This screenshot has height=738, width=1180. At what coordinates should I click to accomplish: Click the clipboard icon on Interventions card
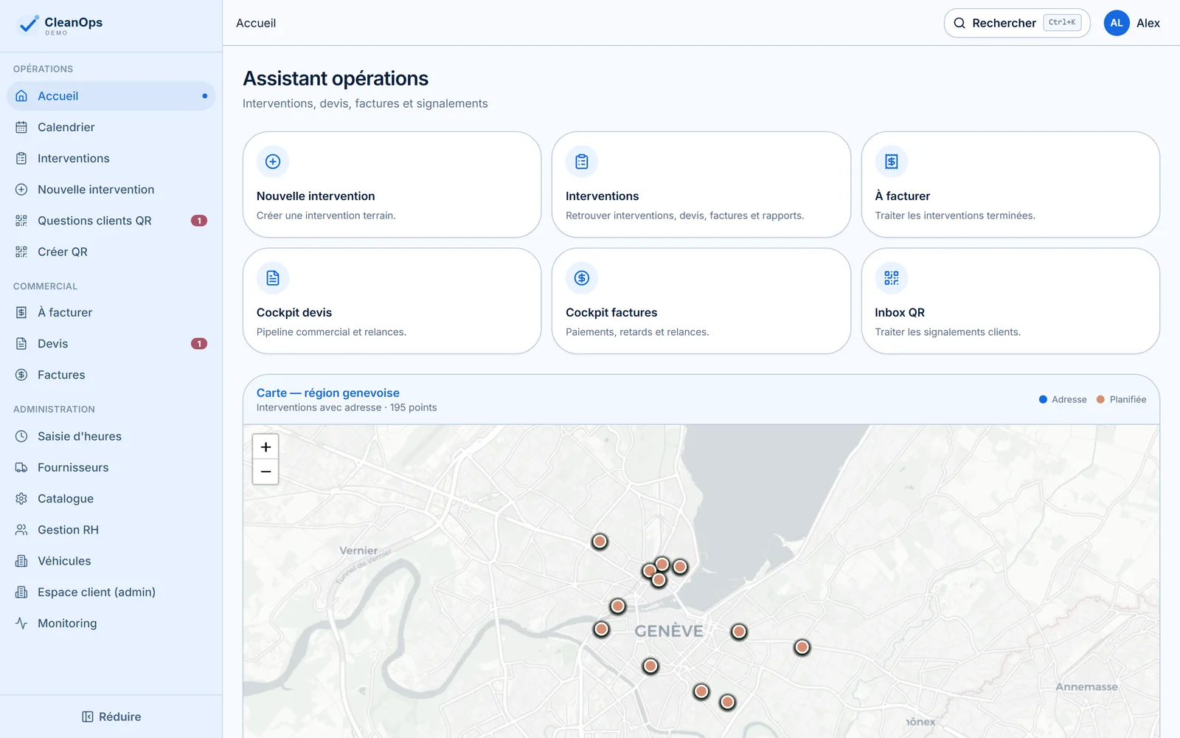[582, 162]
